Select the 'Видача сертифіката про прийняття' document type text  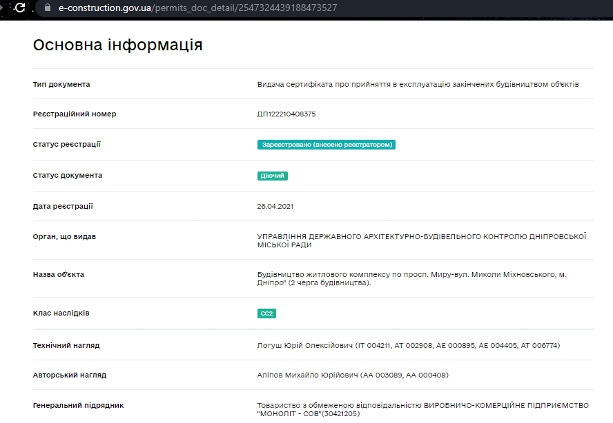[418, 84]
